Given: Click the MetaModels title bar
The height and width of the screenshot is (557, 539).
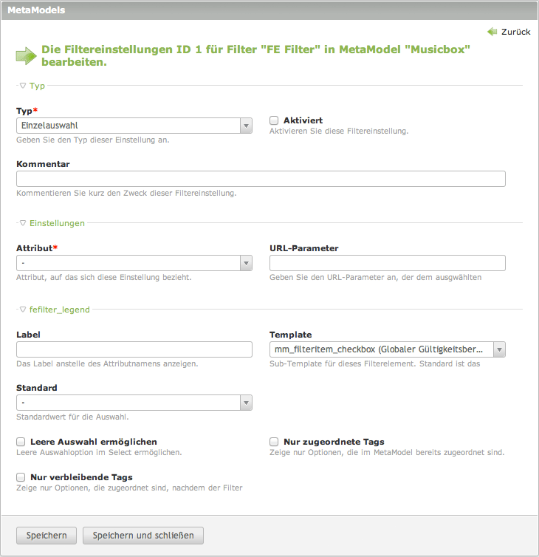Looking at the screenshot, I should coord(269,10).
